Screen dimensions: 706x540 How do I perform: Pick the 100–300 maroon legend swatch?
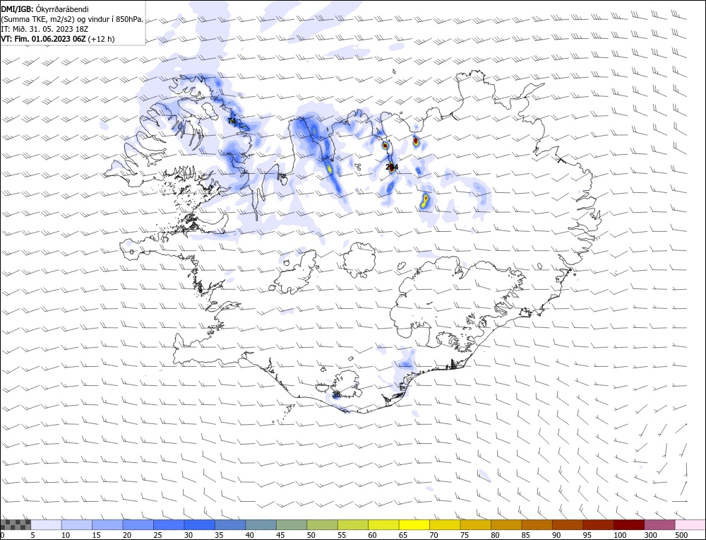click(628, 524)
